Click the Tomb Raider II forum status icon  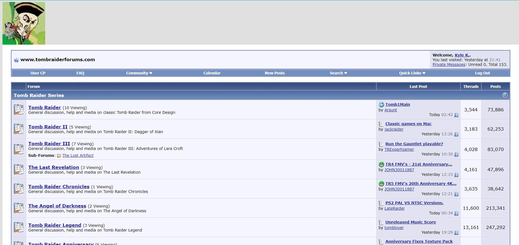click(19, 129)
